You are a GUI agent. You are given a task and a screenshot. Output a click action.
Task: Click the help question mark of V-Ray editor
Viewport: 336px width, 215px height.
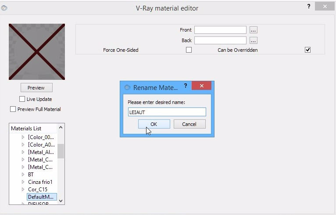pyautogui.click(x=308, y=7)
